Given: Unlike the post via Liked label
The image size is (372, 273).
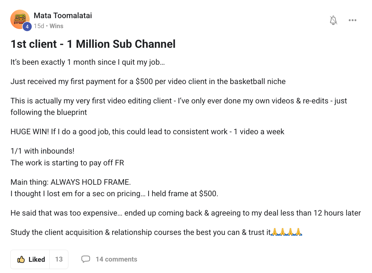Looking at the screenshot, I should click(x=37, y=259).
